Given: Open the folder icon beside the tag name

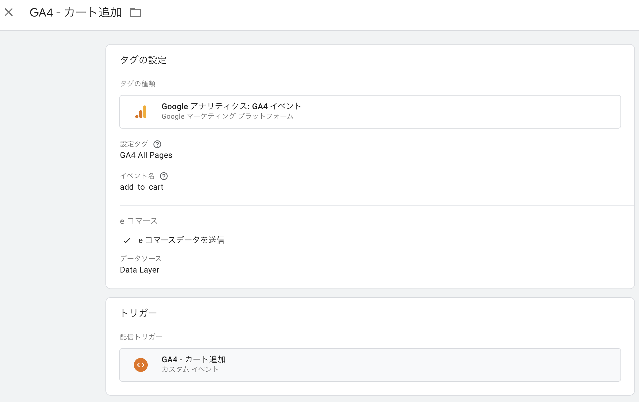Looking at the screenshot, I should (x=135, y=12).
